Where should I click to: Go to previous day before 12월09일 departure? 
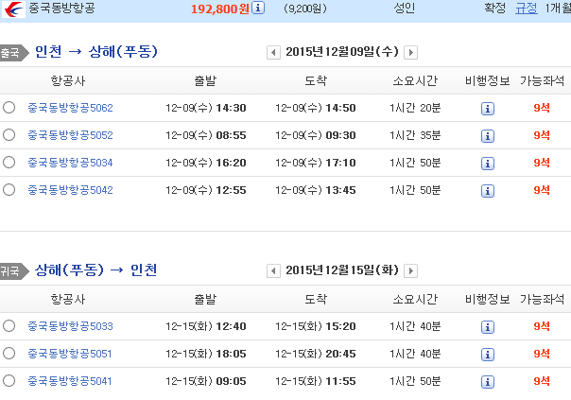(x=273, y=52)
